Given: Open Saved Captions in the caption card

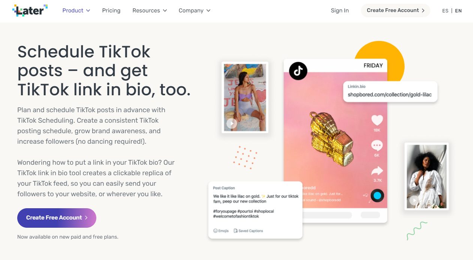Looking at the screenshot, I should click(x=248, y=231).
